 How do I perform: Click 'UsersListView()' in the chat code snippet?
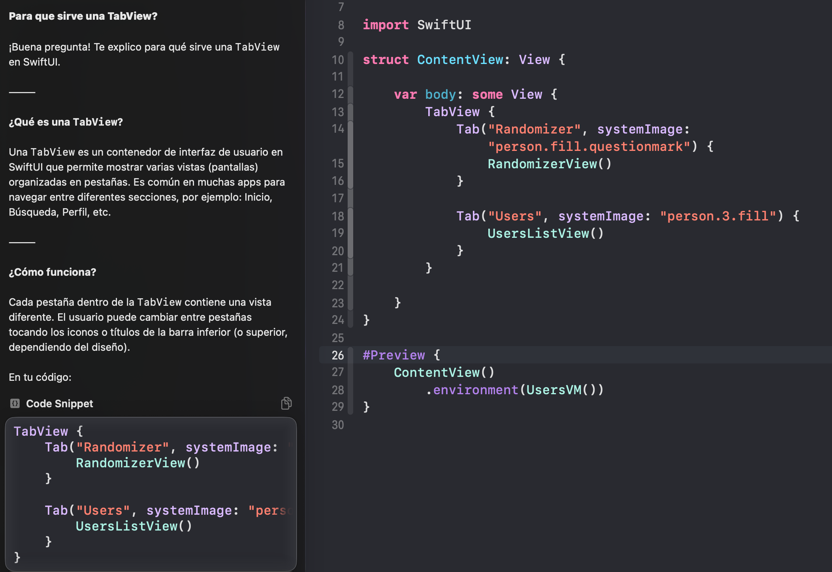(134, 526)
